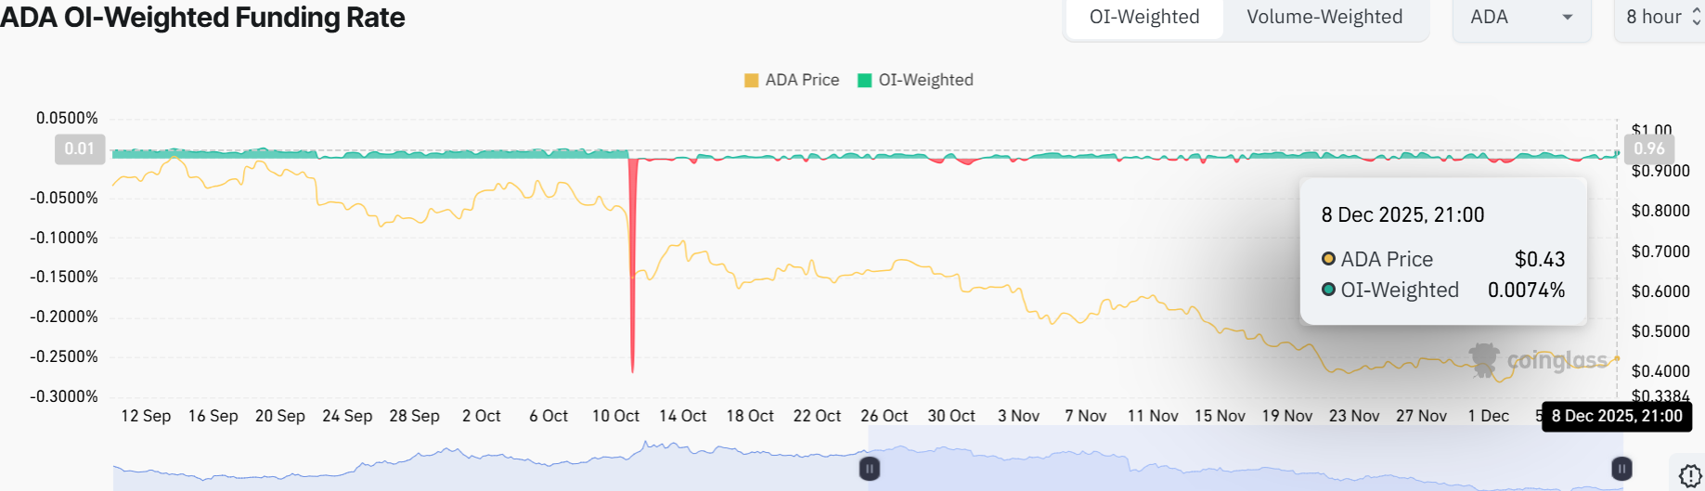Click the black 8 Dec 2025, 21:00 axis label
The width and height of the screenshot is (1705, 491).
coord(1616,416)
